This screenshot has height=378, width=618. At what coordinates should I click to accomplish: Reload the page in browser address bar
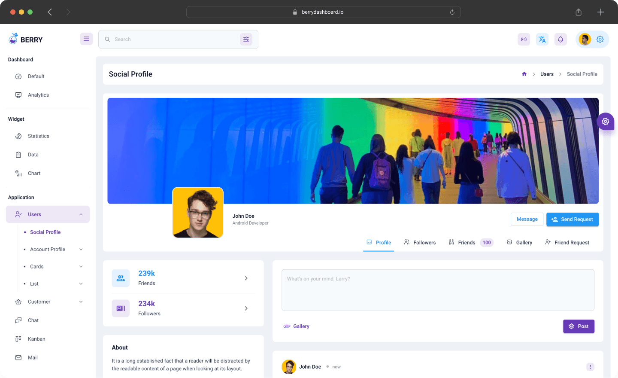point(452,12)
